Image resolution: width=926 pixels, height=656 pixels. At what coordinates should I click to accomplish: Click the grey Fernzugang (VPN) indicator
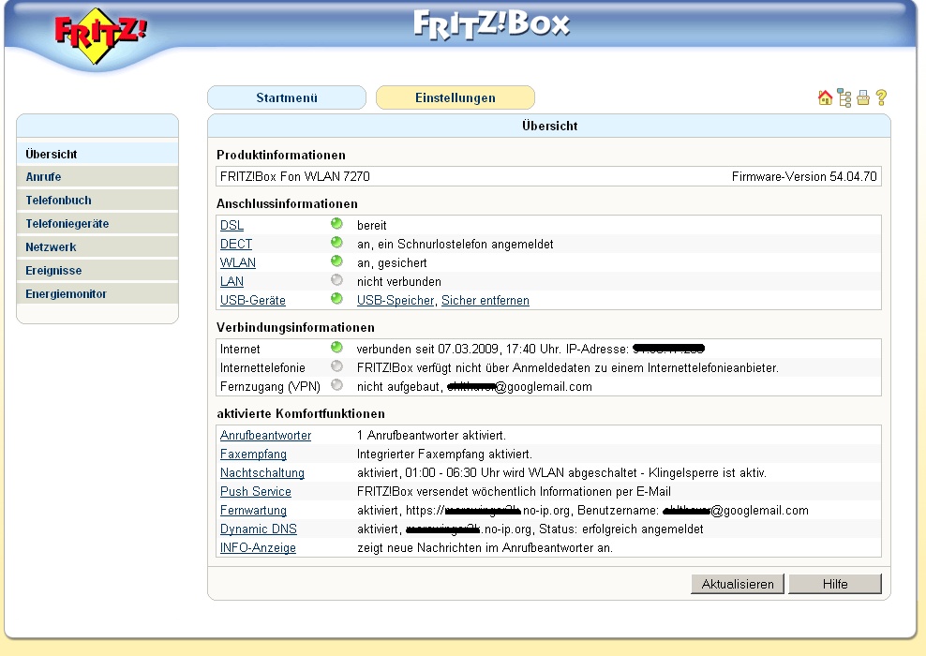tap(336, 385)
